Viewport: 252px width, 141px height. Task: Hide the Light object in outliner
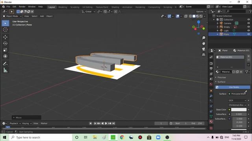(248, 31)
